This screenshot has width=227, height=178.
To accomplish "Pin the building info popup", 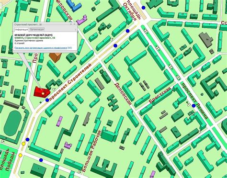I will (x=71, y=24).
